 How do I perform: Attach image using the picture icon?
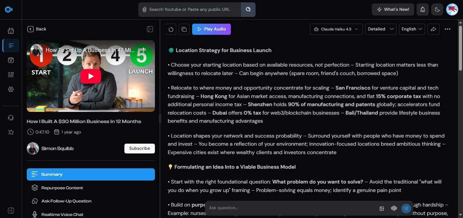pyautogui.click(x=382, y=209)
